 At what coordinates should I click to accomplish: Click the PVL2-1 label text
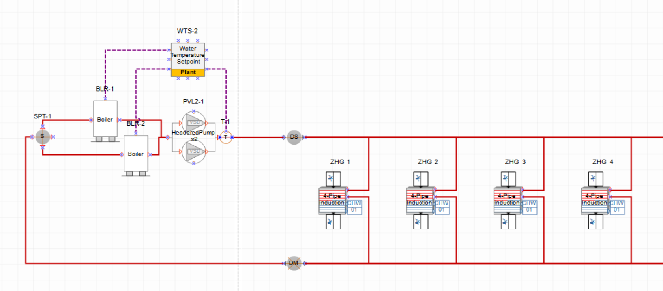[193, 101]
